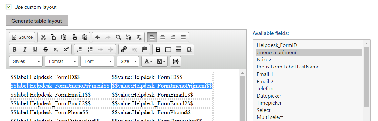Open Find with magnifier icon
The image size is (378, 121).
point(118,37)
